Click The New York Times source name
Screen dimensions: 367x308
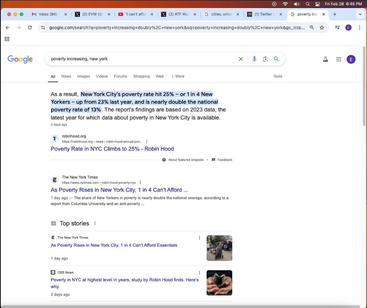80,177
